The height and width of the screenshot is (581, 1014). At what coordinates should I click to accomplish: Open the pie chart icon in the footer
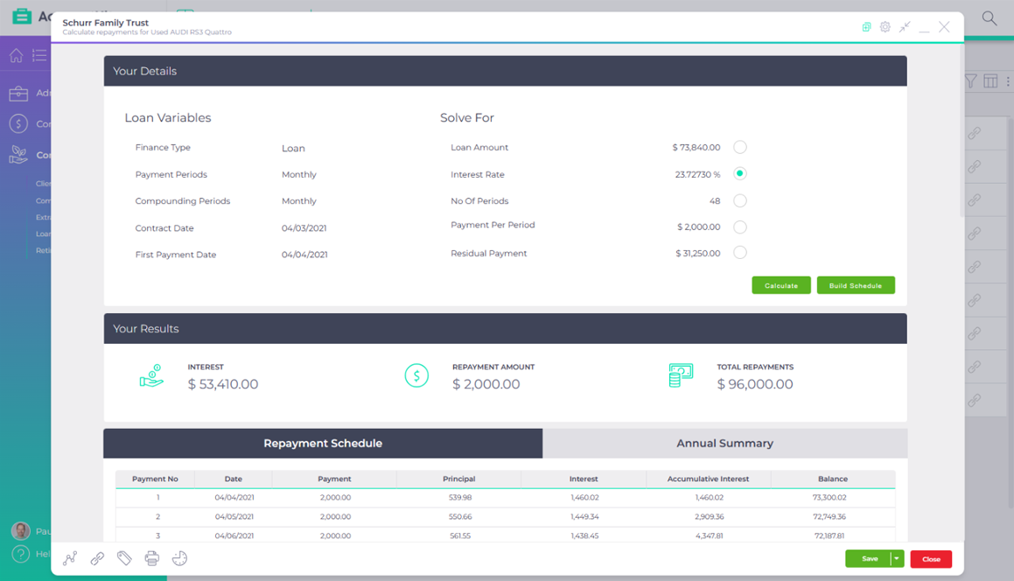click(179, 558)
